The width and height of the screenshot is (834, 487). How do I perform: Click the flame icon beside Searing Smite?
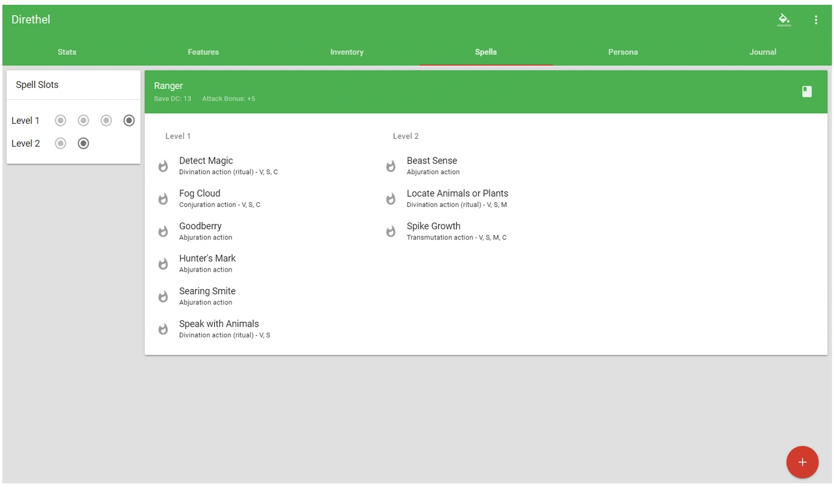pos(163,297)
